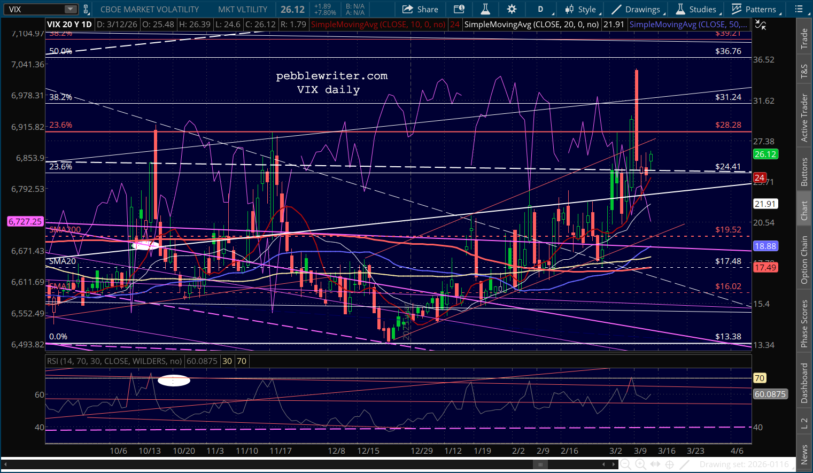The width and height of the screenshot is (813, 473).
Task: Zoom out the chart with magnifier minus
Action: click(x=625, y=464)
